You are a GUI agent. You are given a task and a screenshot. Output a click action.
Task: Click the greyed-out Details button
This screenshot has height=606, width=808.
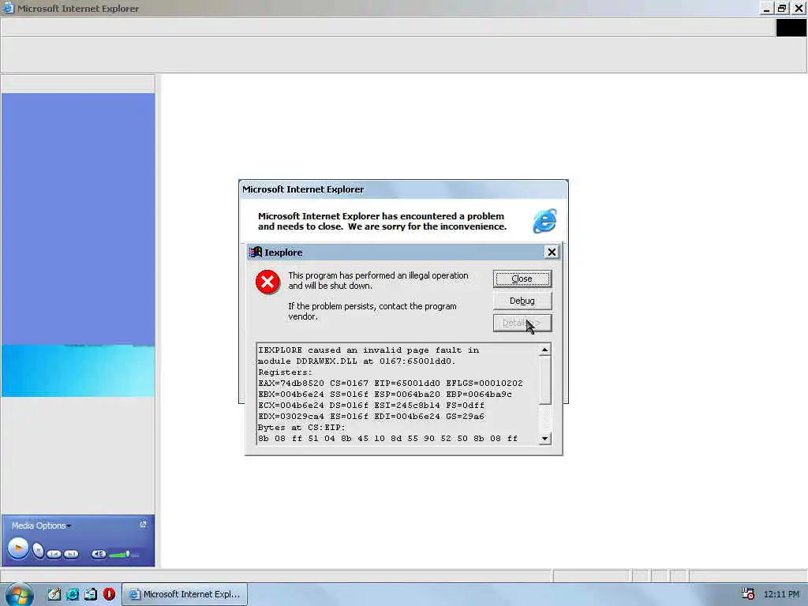[x=522, y=323]
